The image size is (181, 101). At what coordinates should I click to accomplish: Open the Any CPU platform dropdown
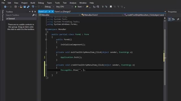point(72,7)
